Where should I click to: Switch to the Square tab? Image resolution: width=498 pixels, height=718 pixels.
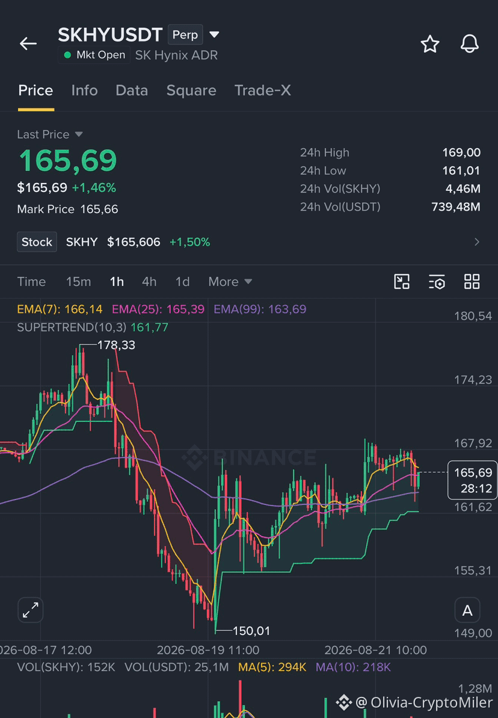[191, 91]
